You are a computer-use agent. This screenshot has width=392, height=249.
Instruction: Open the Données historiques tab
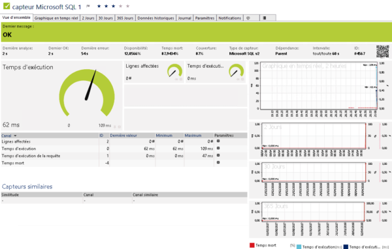pyautogui.click(x=155, y=18)
